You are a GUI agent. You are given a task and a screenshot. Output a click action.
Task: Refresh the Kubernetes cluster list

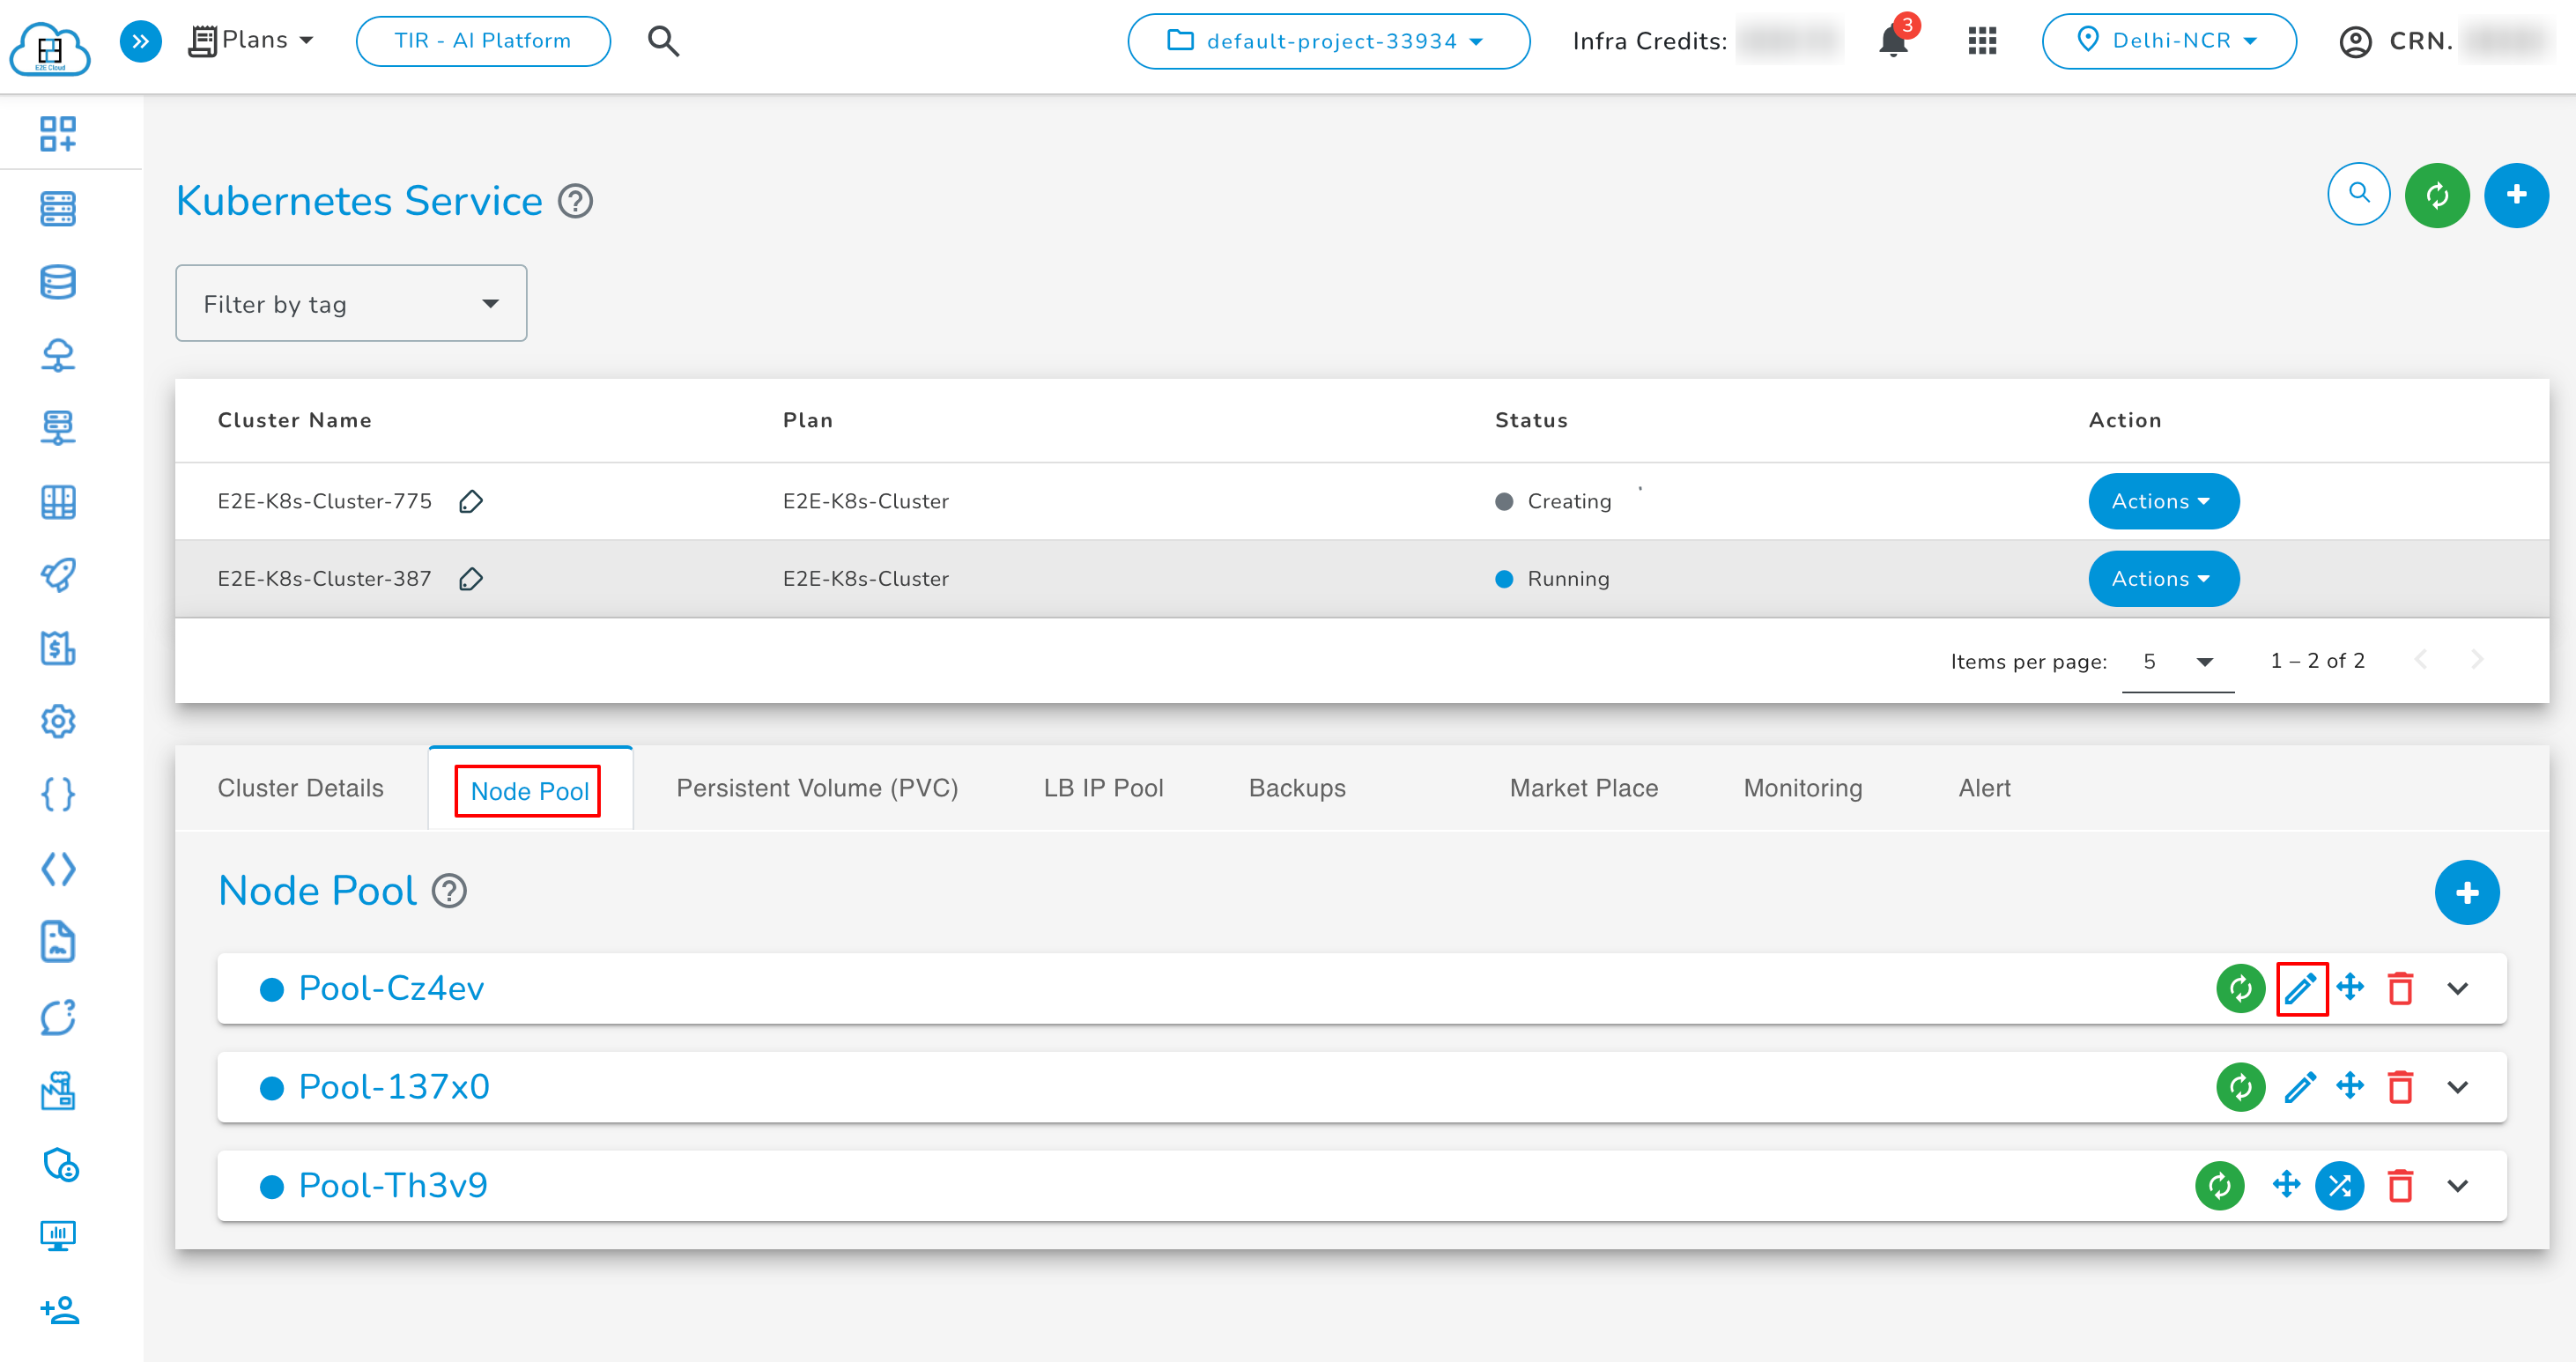tap(2437, 195)
